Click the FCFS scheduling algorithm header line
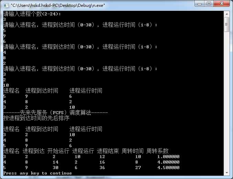This screenshot has width=233, height=179. tap(55, 113)
